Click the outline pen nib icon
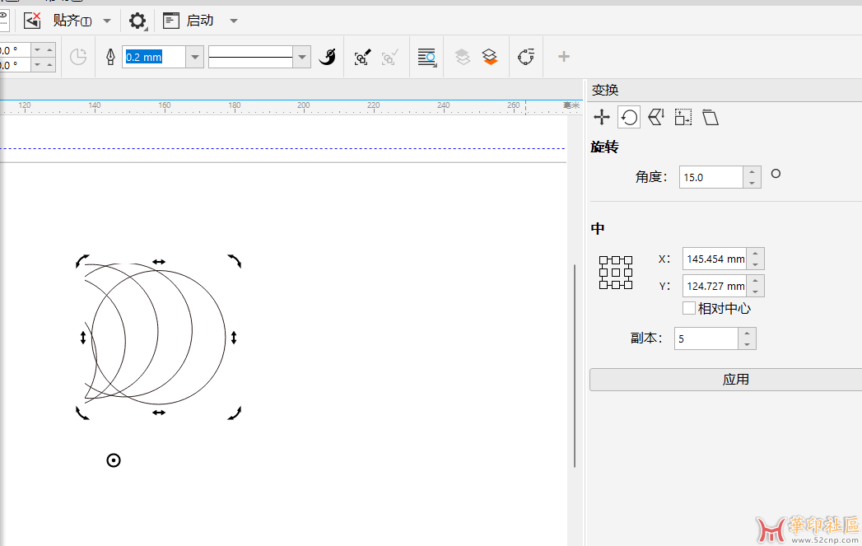The width and height of the screenshot is (862, 546). click(x=110, y=57)
